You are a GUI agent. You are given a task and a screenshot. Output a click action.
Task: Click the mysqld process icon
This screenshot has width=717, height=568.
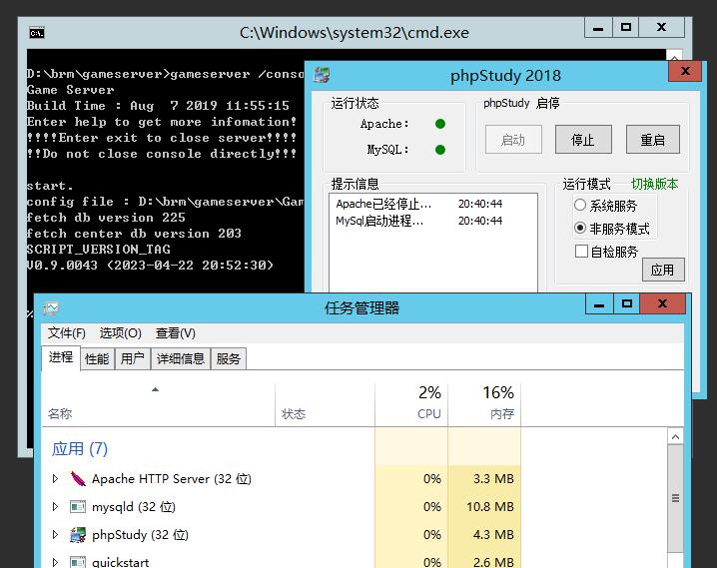[78, 506]
